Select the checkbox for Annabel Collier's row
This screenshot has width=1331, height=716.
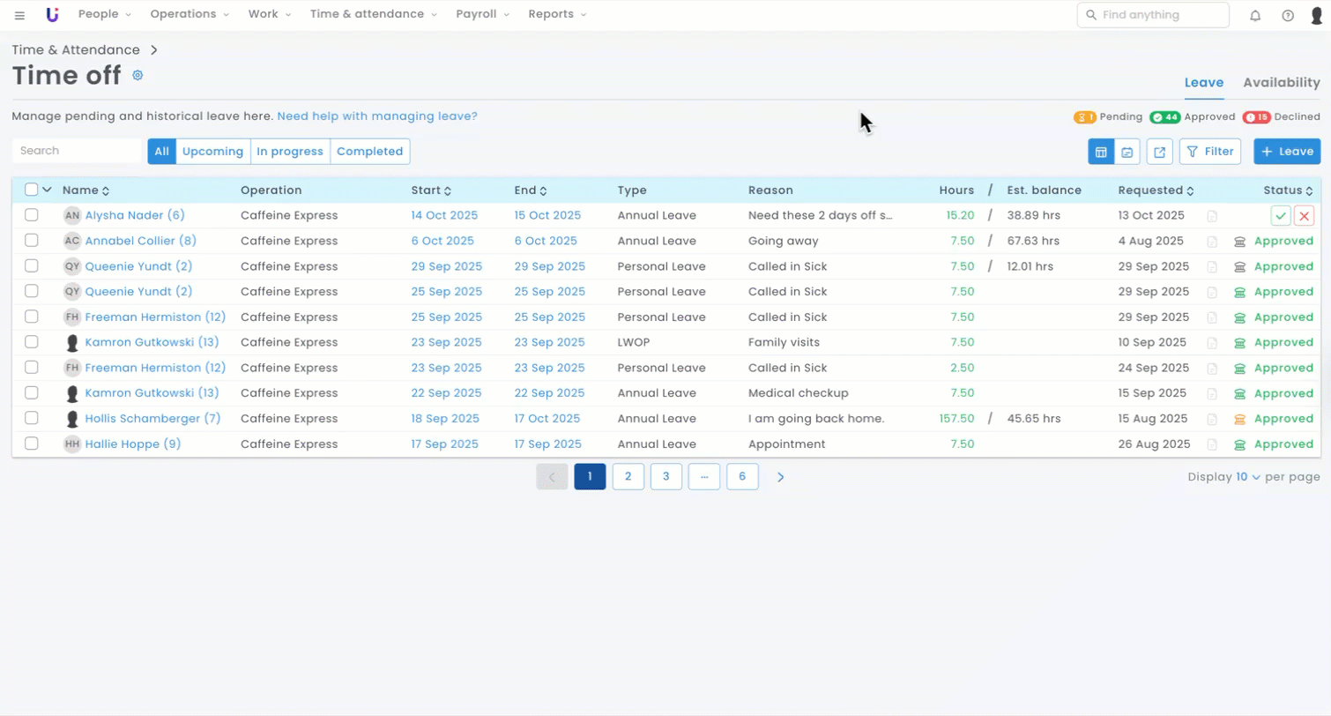pos(32,241)
